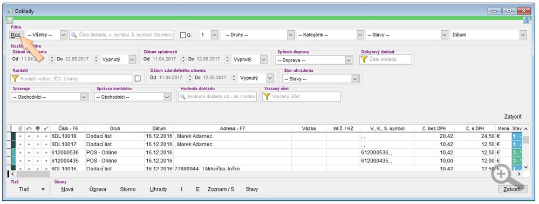Click the 'Číslo - F6' column header

point(68,128)
